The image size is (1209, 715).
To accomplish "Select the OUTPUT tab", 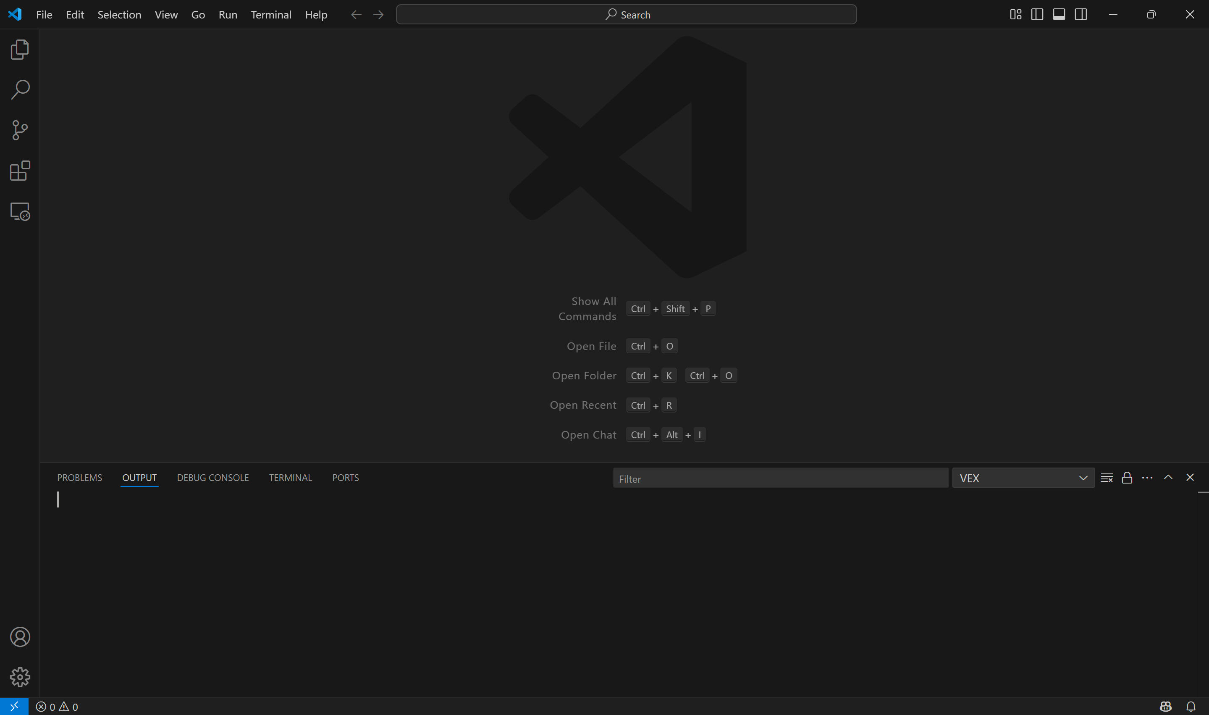I will click(139, 478).
